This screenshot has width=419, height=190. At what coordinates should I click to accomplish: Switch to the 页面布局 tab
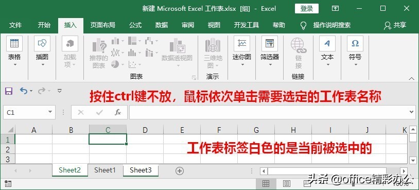click(x=102, y=25)
